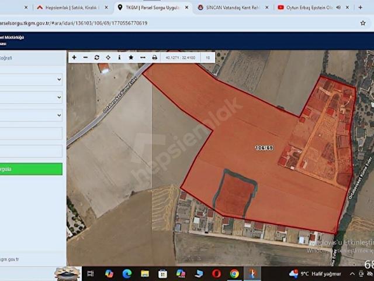Click the refresh icon in map toolbar
This screenshot has width=374, height=281.
[97, 57]
